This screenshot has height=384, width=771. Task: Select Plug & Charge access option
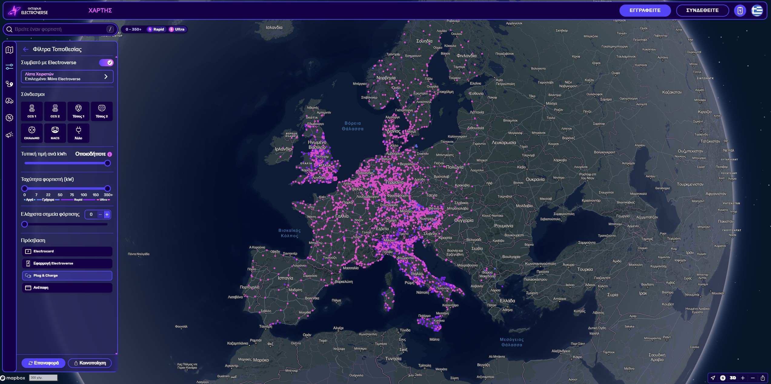pyautogui.click(x=67, y=276)
